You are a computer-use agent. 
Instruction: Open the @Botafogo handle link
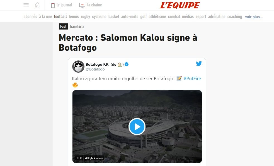pyautogui.click(x=95, y=69)
